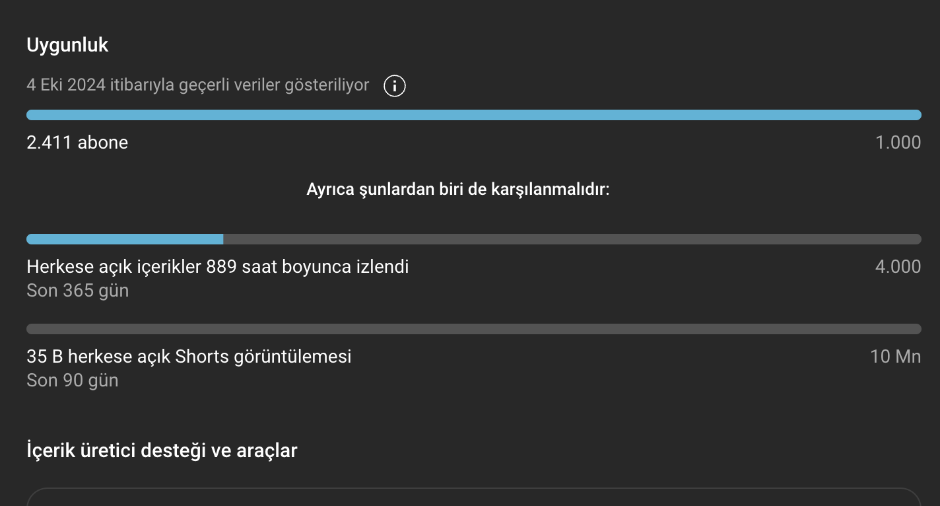
Task: Click the 1.000 subscriber threshold value
Action: [898, 142]
